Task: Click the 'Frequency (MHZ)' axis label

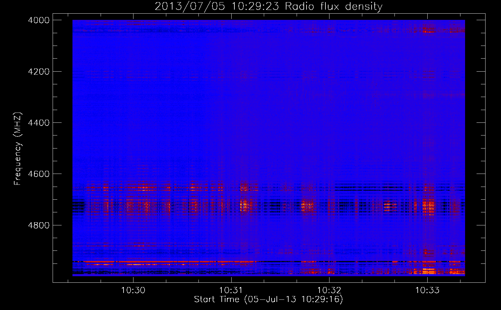Action: [x=18, y=149]
